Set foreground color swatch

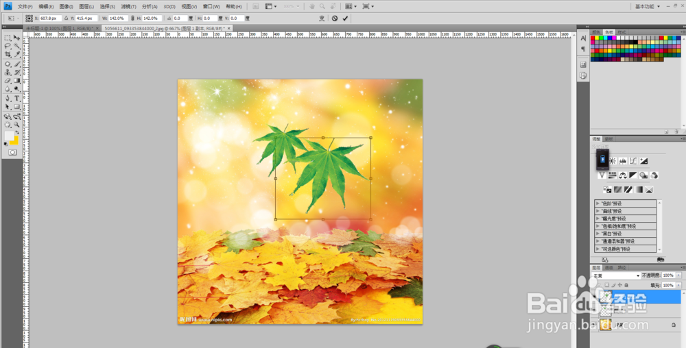8,135
